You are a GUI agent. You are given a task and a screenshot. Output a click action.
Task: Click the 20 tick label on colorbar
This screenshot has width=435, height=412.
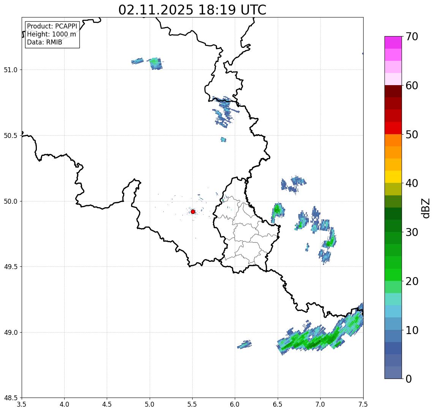[412, 281]
